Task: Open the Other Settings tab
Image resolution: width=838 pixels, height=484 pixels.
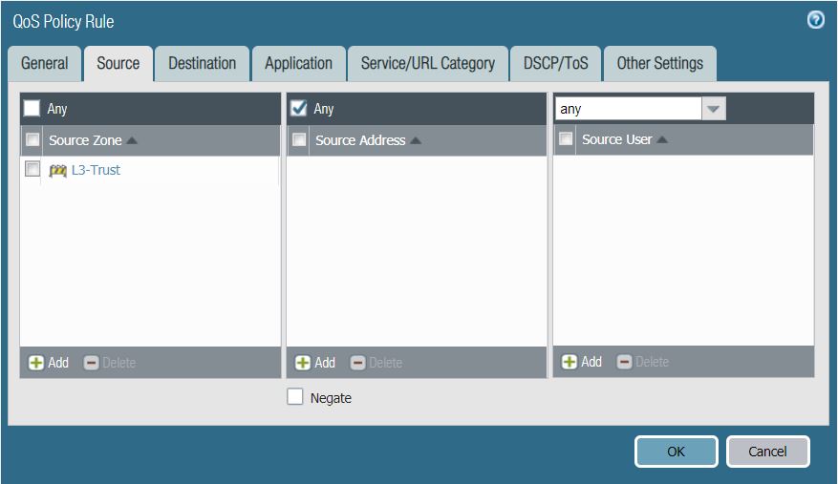Action: 660,64
